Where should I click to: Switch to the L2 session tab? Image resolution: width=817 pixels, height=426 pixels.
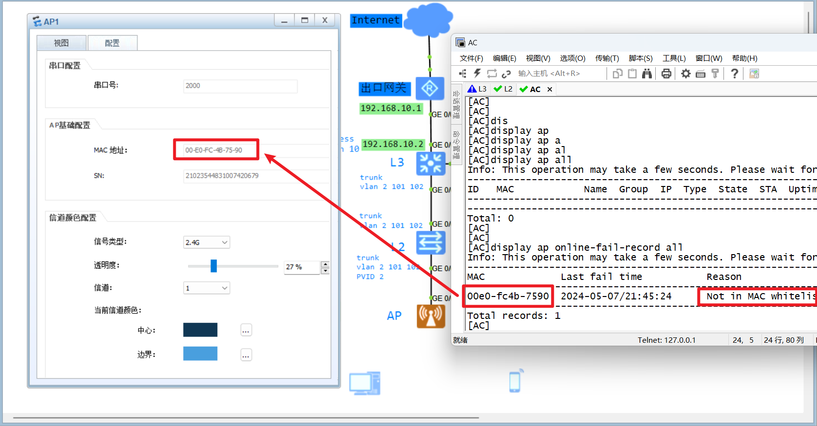[x=503, y=89]
